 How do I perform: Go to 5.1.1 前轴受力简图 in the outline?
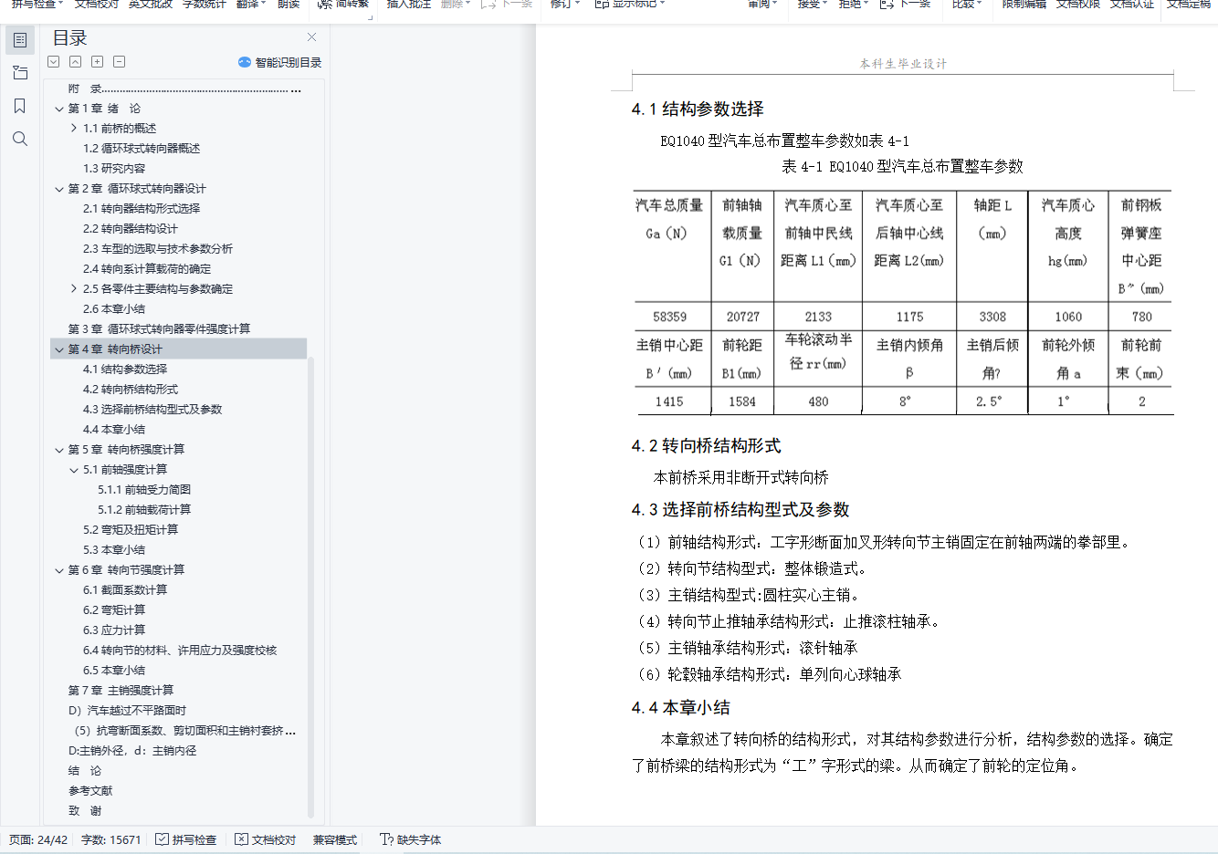coord(144,490)
